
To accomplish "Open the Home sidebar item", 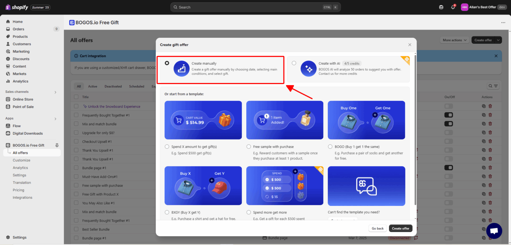I will pyautogui.click(x=18, y=22).
